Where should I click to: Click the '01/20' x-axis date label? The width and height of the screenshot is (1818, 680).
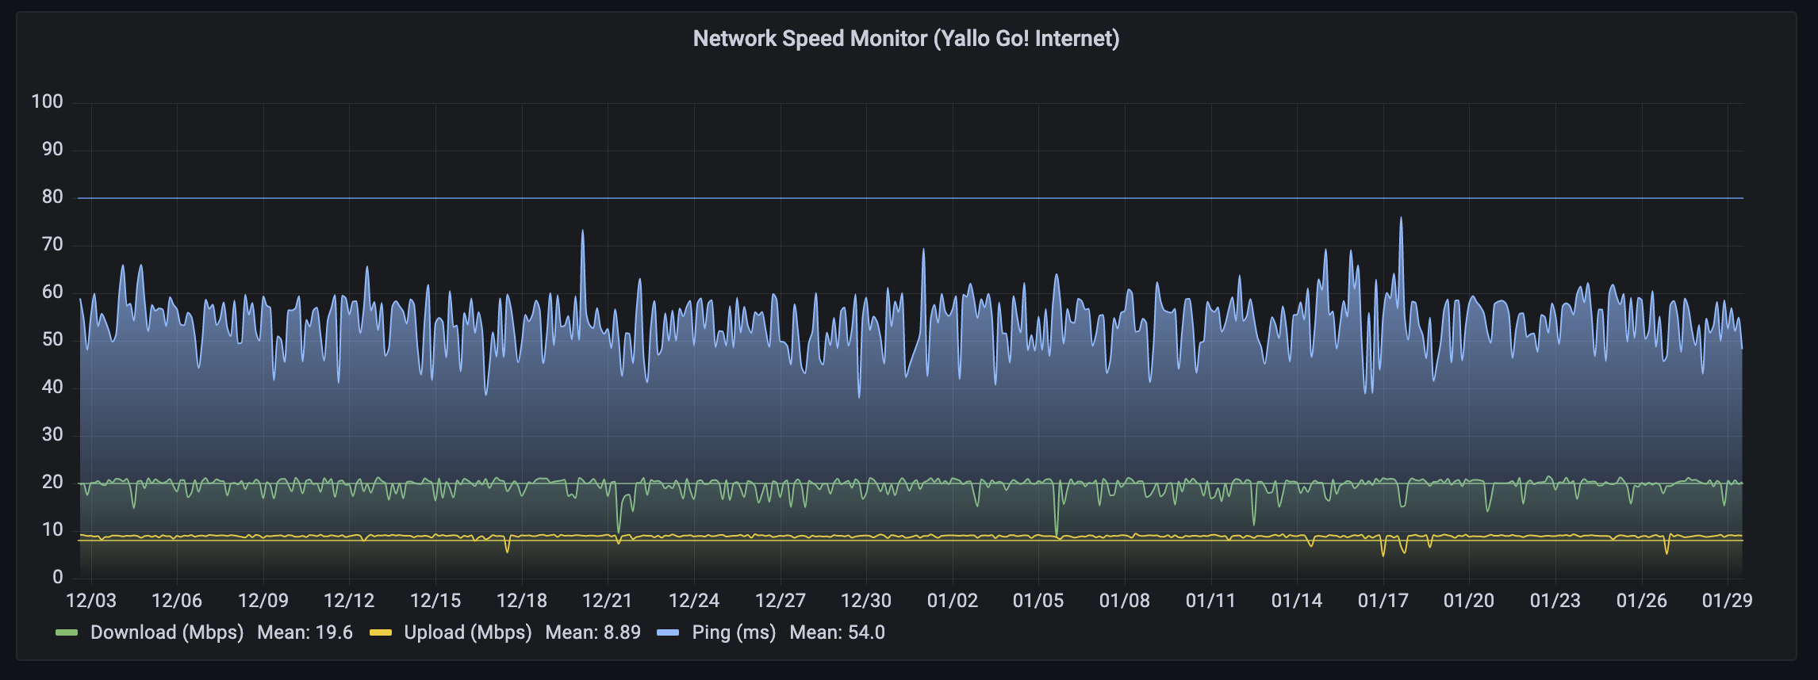(x=1469, y=601)
